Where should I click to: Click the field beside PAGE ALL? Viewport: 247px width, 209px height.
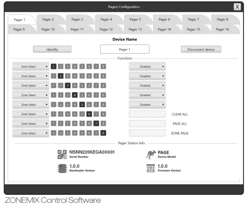pos(147,124)
